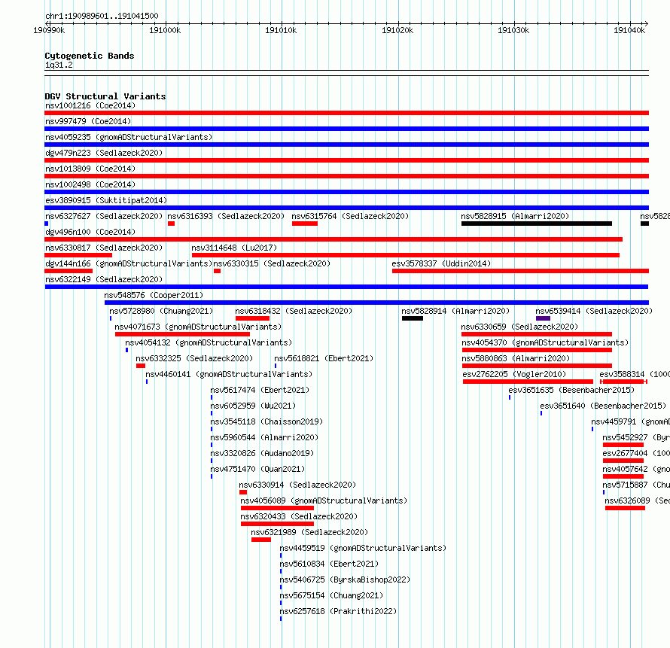
Task: Select the red bar for nsv1001216
Action: pos(346,113)
